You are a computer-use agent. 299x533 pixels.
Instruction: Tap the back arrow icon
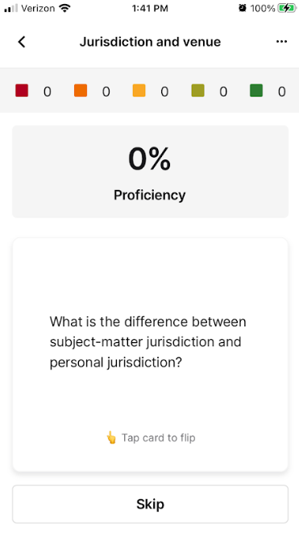[x=22, y=42]
